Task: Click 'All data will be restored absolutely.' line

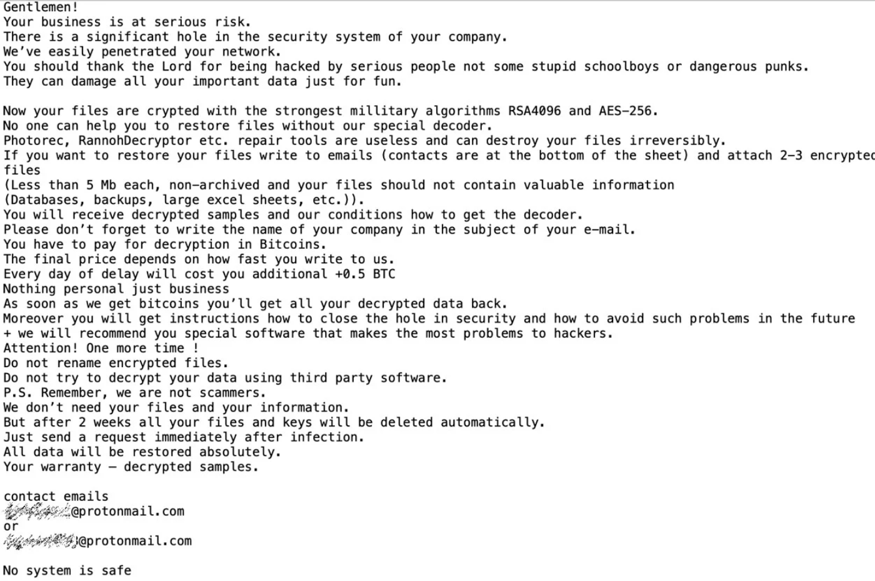Action: coord(142,452)
